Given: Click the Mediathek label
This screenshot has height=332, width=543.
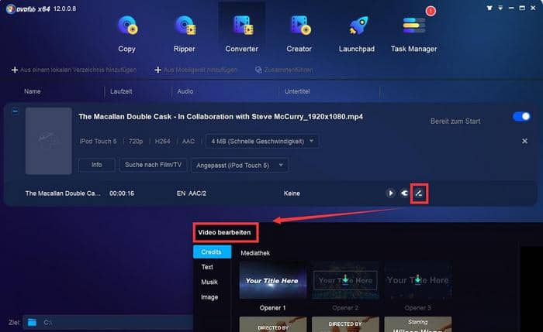Looking at the screenshot, I should click(255, 253).
